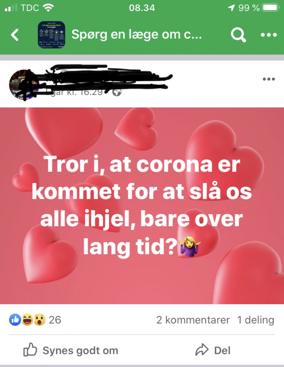Screen dimensions: 284x367
Task: Tap the post's heart background text
Action: pyautogui.click(x=142, y=206)
